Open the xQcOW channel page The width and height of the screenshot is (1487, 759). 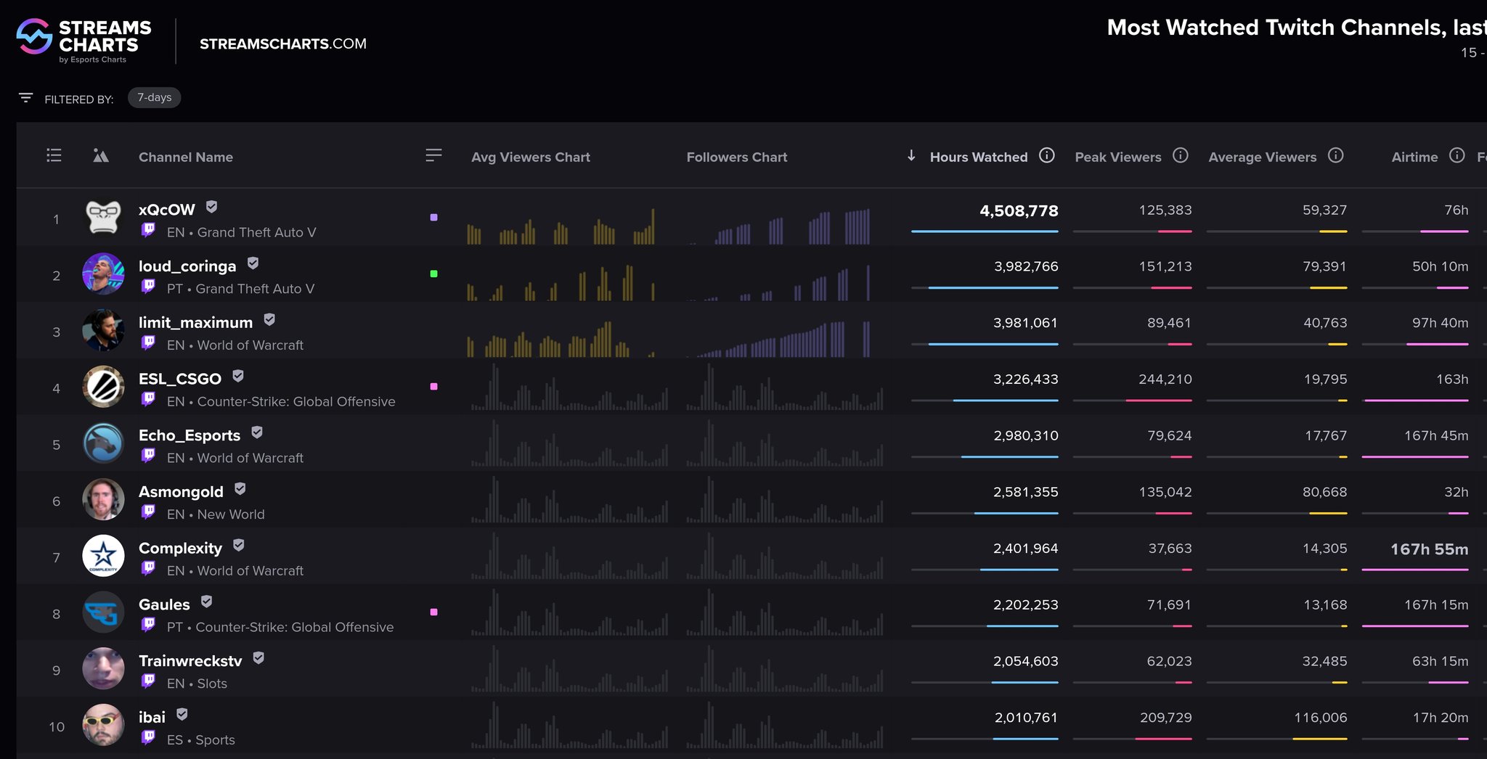pos(167,210)
